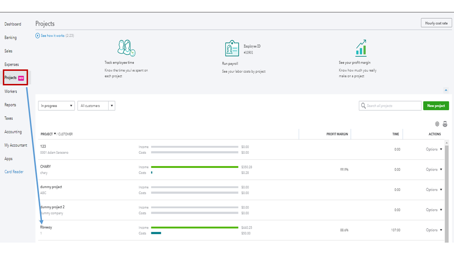454x255 pixels.
Task: Click the Run payroll badge icon
Action: click(x=232, y=49)
